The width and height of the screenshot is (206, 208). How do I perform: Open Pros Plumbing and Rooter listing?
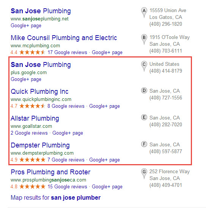(x=50, y=172)
